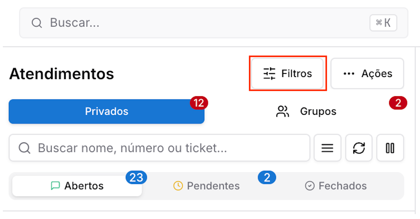This screenshot has width=420, height=219.
Task: Click the people icon beside Grupos
Action: point(283,112)
